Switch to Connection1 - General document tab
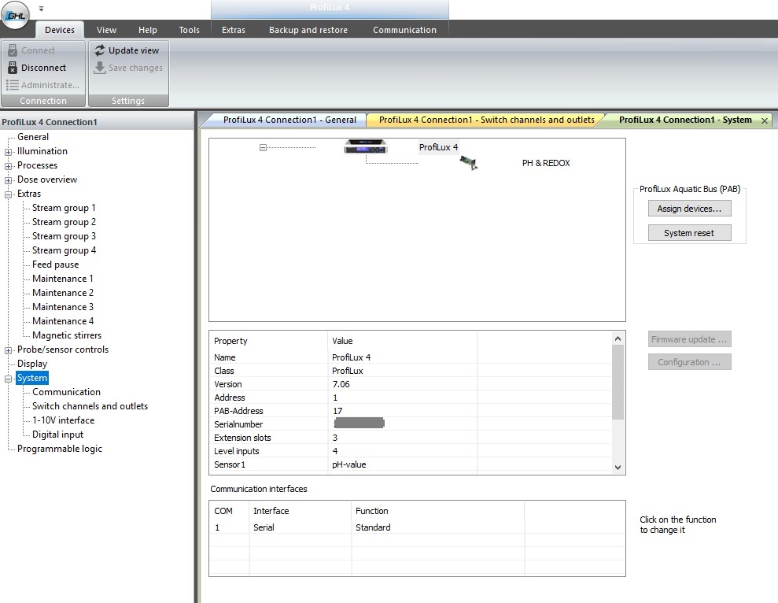The width and height of the screenshot is (778, 603). pyautogui.click(x=289, y=120)
